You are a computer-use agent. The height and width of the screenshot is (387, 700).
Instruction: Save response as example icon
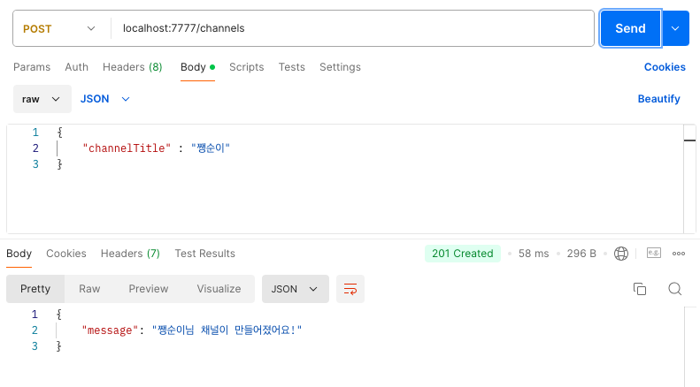pyautogui.click(x=654, y=253)
